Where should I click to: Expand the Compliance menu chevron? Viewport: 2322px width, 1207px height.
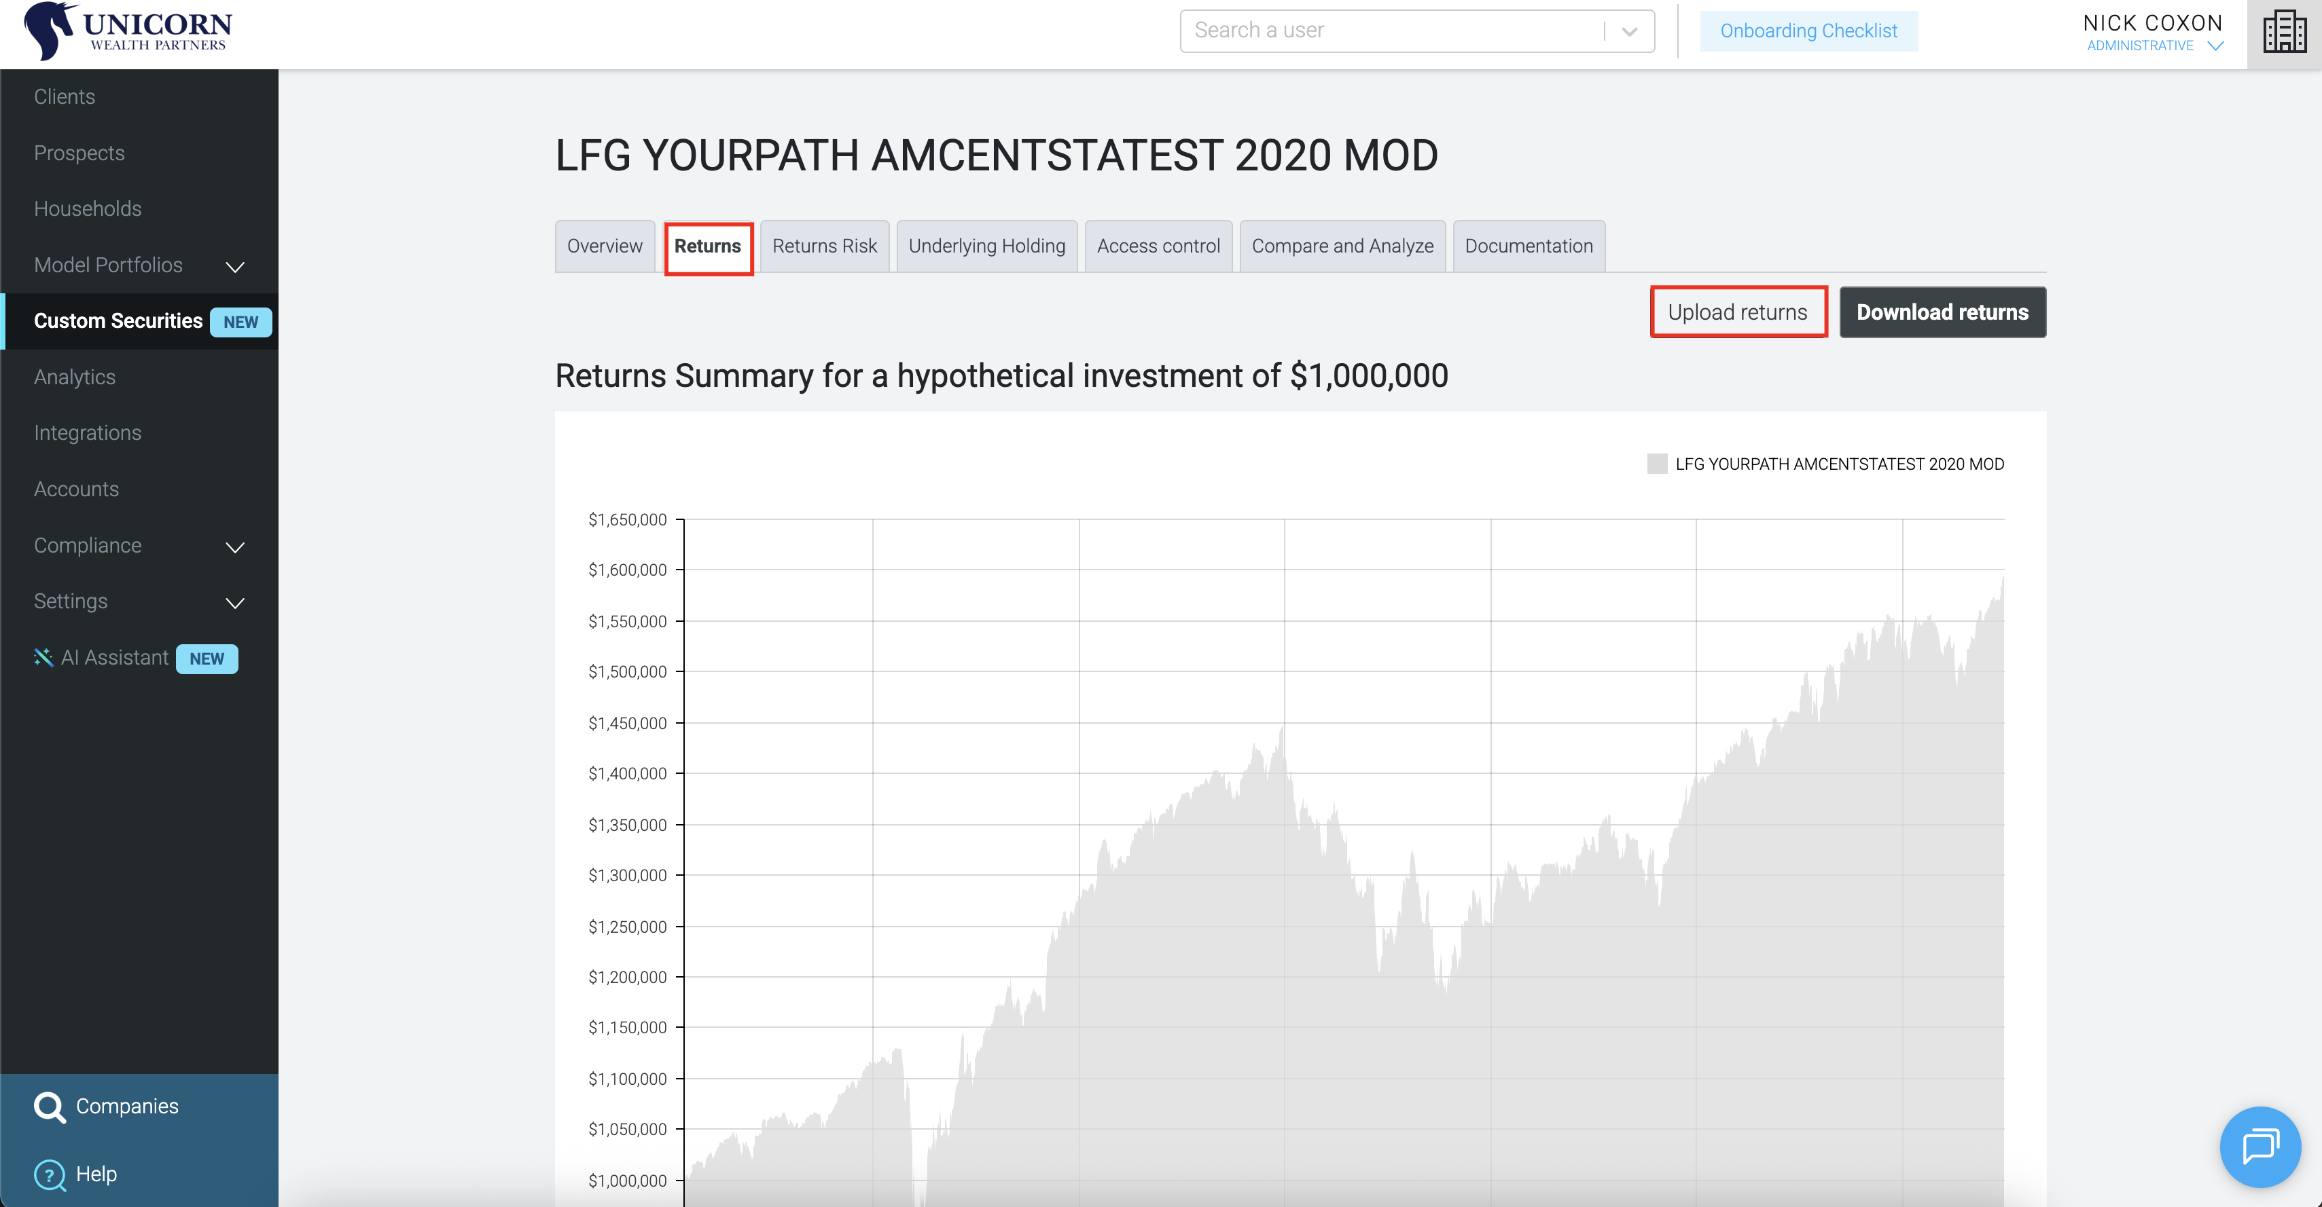pyautogui.click(x=235, y=546)
